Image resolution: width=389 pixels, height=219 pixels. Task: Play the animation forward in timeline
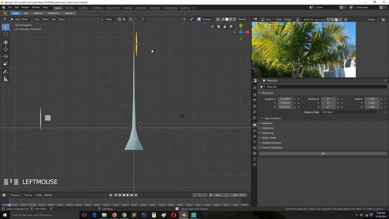(x=128, y=195)
